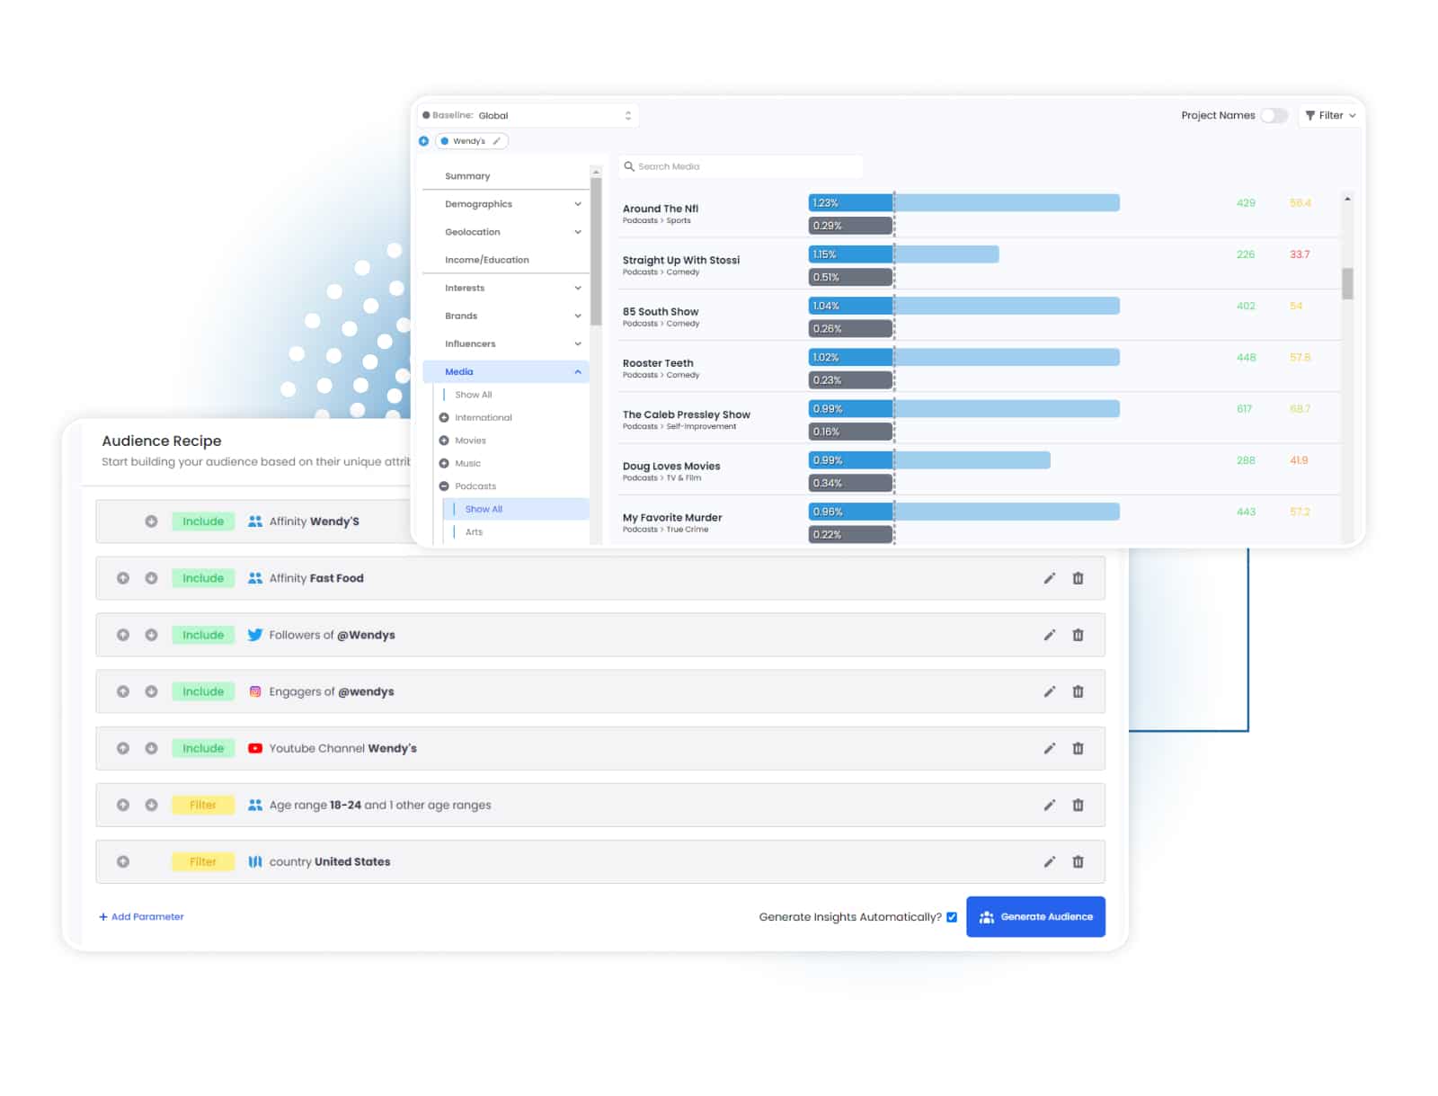Uncheck Generate Insights Automatically checkbox

(x=952, y=917)
